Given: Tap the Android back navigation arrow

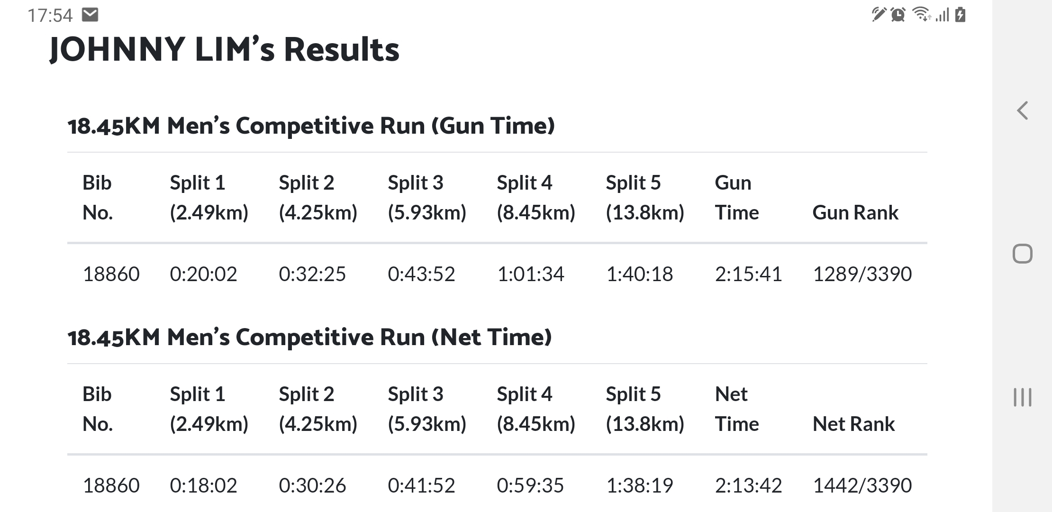Looking at the screenshot, I should tap(1023, 110).
